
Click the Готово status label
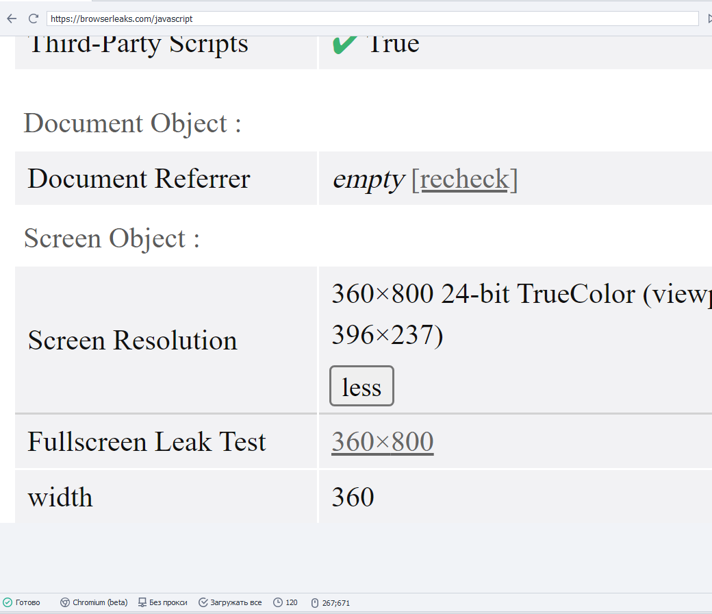[28, 602]
